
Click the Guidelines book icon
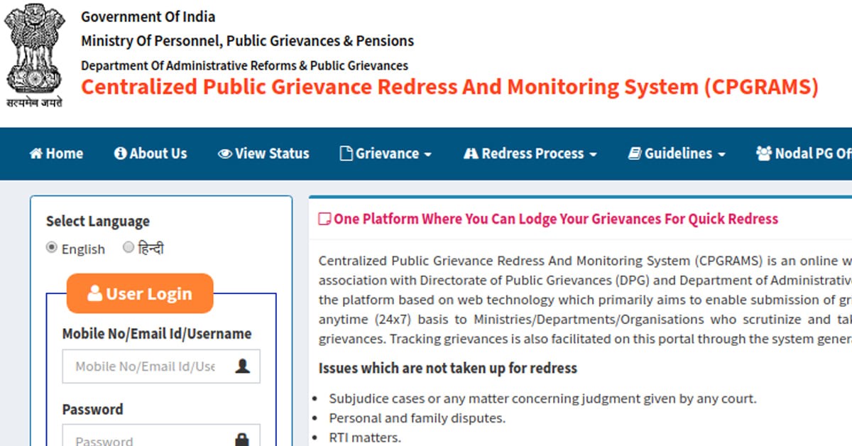[x=635, y=153]
